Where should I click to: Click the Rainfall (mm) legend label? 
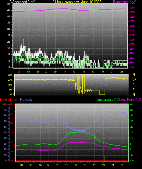click(x=9, y=100)
